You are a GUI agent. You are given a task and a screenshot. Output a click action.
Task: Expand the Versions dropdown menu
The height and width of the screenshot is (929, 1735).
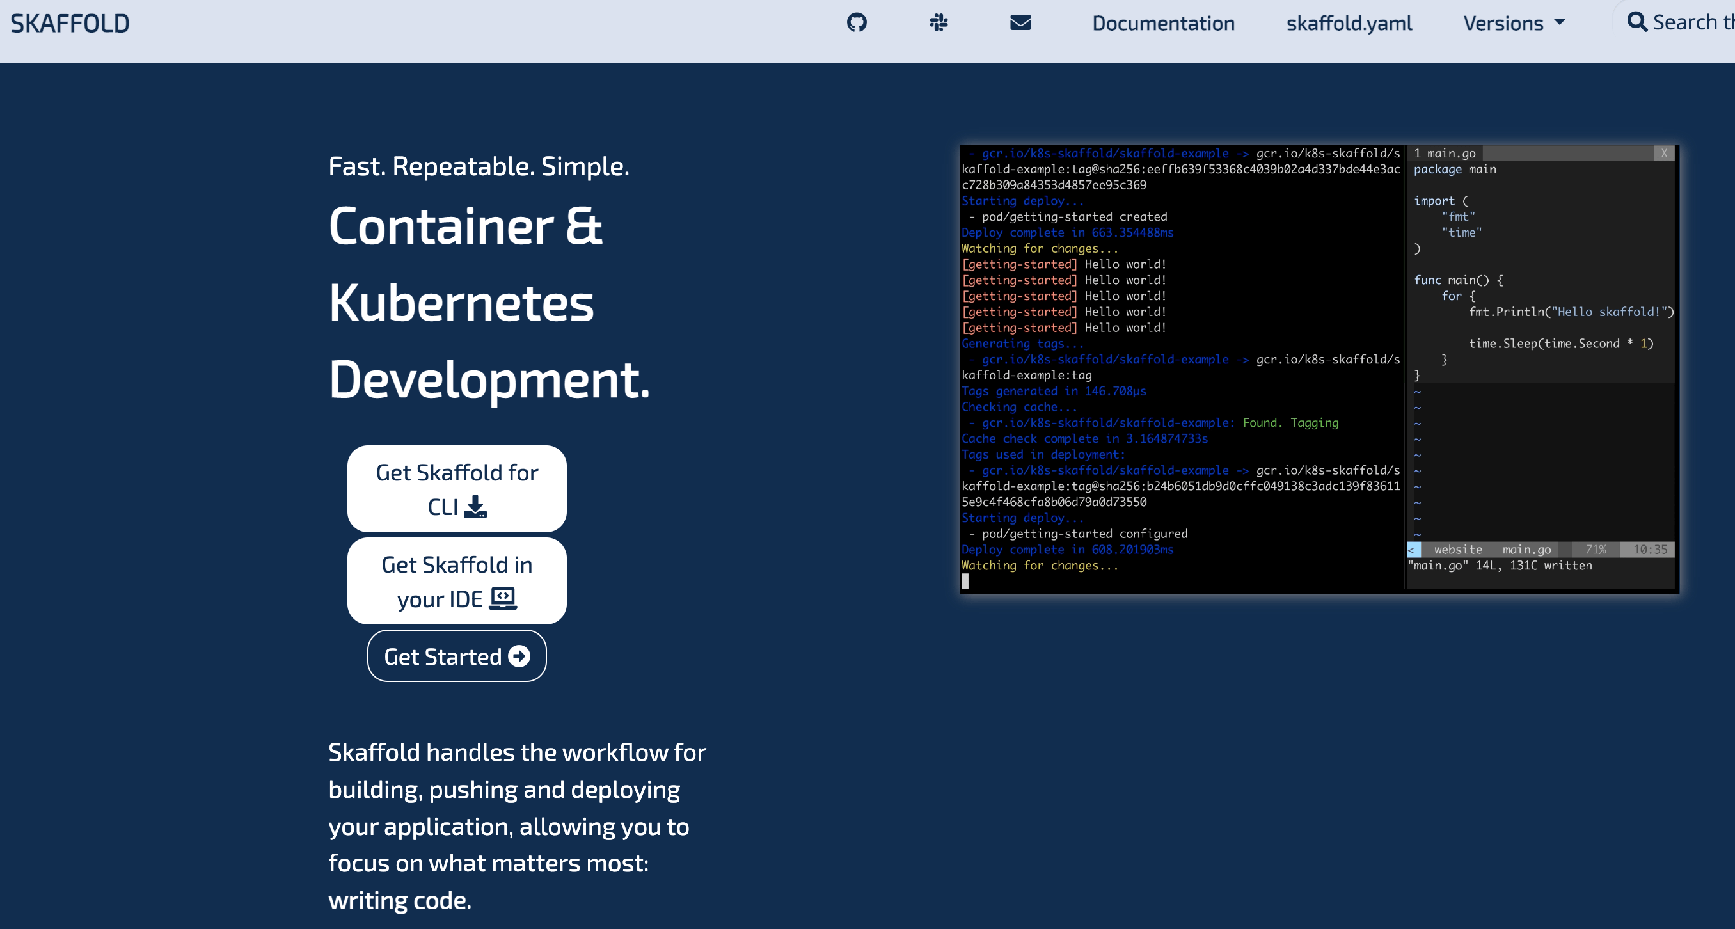click(x=1503, y=24)
